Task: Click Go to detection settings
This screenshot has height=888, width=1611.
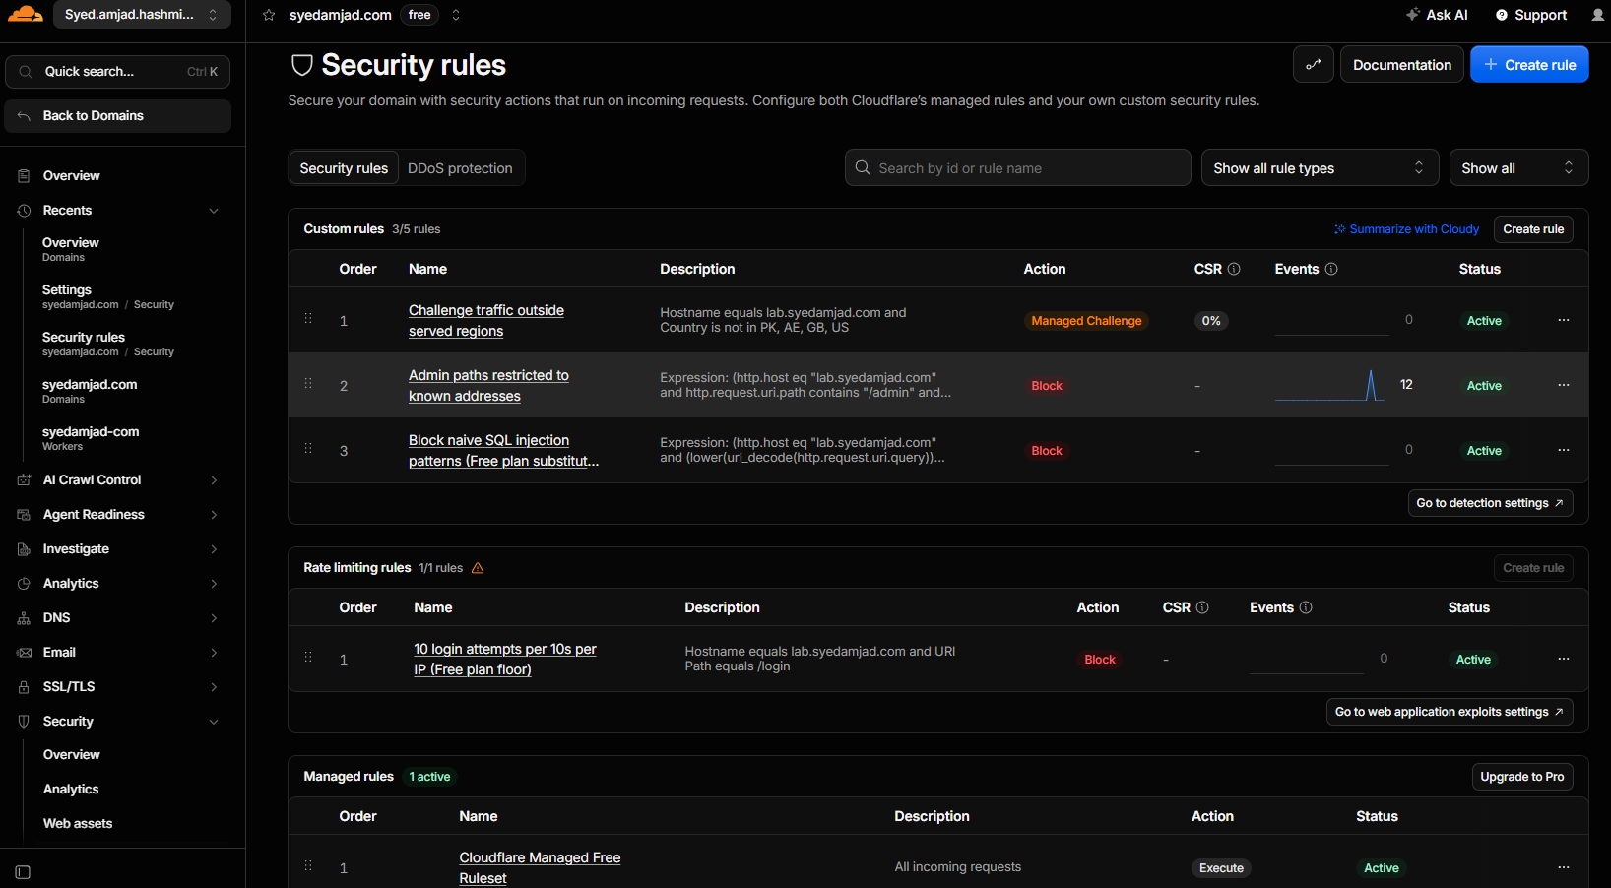Action: pos(1490,503)
